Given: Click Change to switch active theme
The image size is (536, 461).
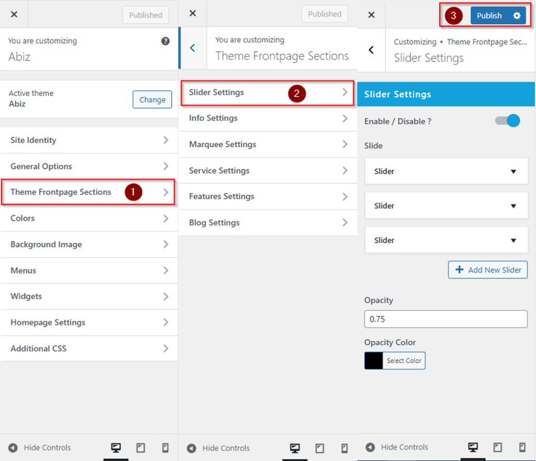Looking at the screenshot, I should click(152, 99).
